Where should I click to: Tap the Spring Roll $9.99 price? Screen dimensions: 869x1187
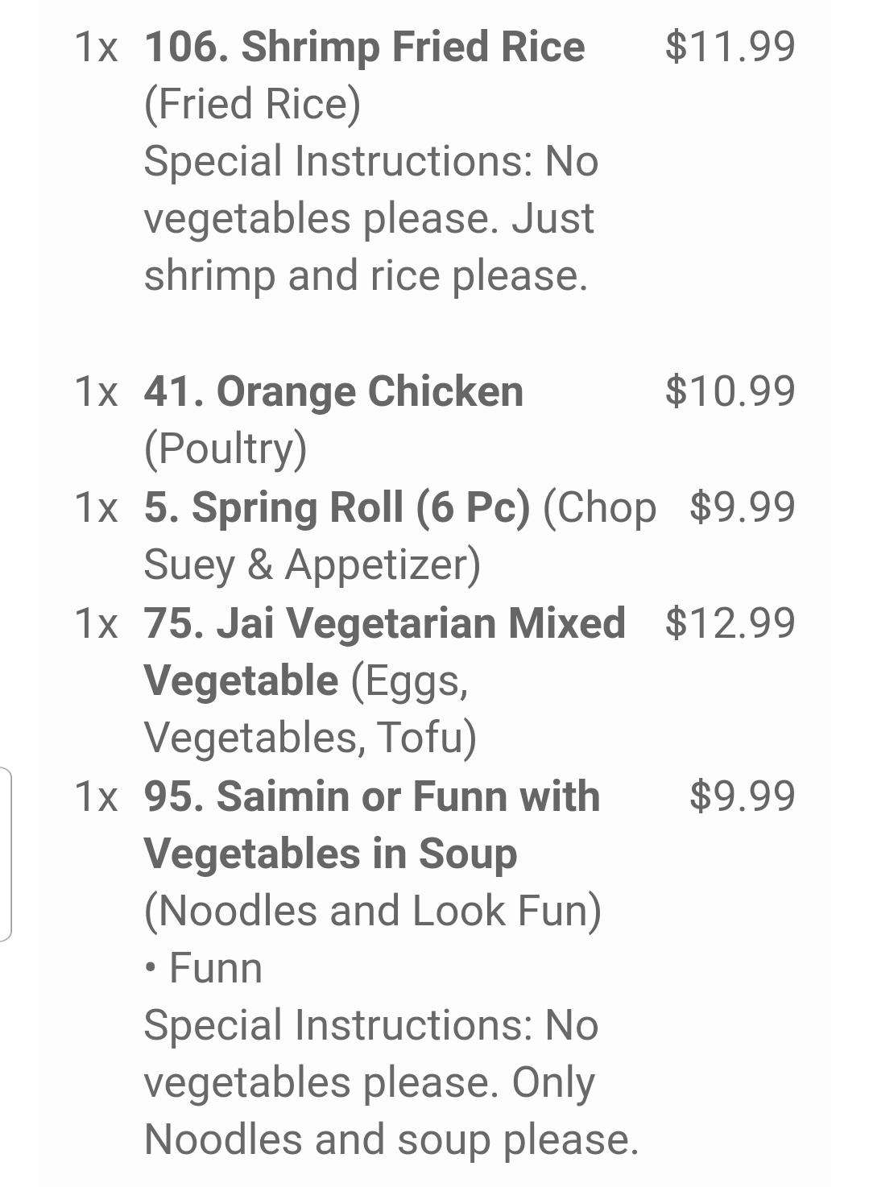(742, 507)
